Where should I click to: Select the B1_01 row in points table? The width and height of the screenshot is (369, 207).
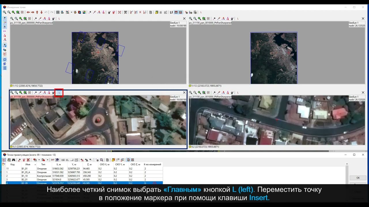(84, 168)
